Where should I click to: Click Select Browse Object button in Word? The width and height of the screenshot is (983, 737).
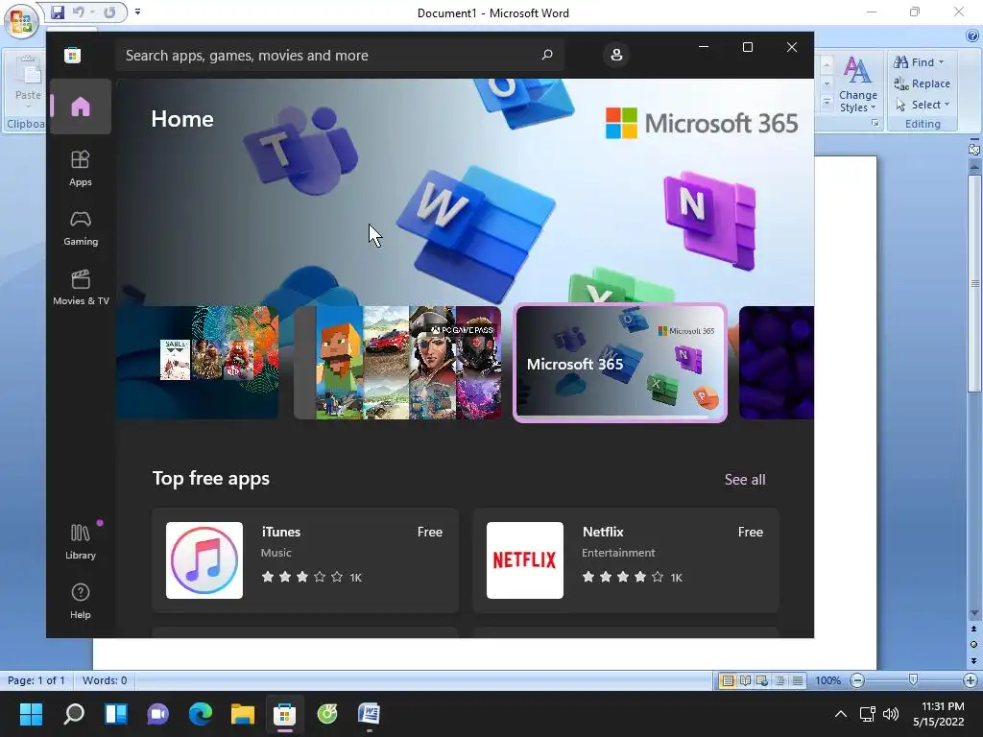973,644
